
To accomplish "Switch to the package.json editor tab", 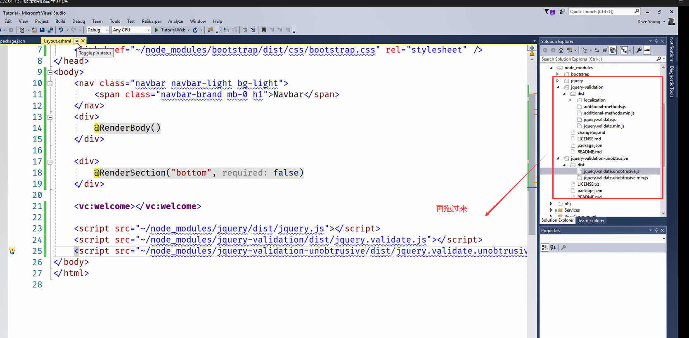I will pyautogui.click(x=13, y=41).
